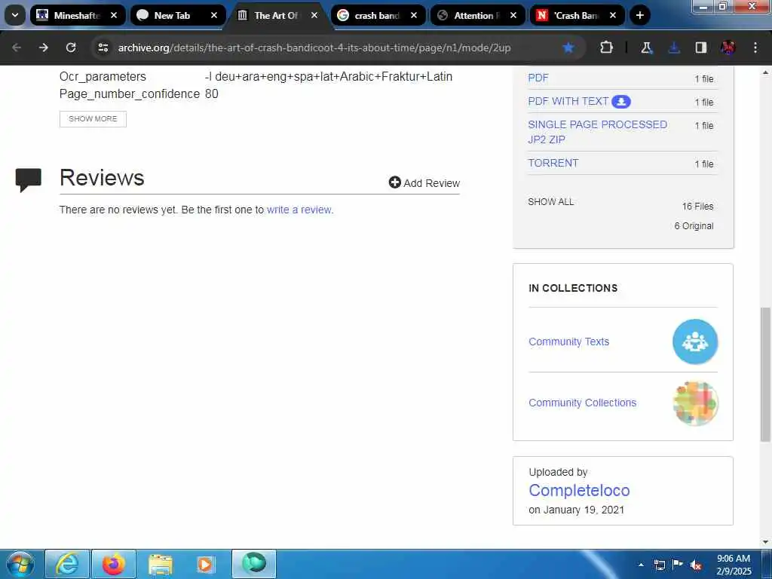Open the Community Texts collection link
Screen dimensions: 772x579
coord(568,342)
